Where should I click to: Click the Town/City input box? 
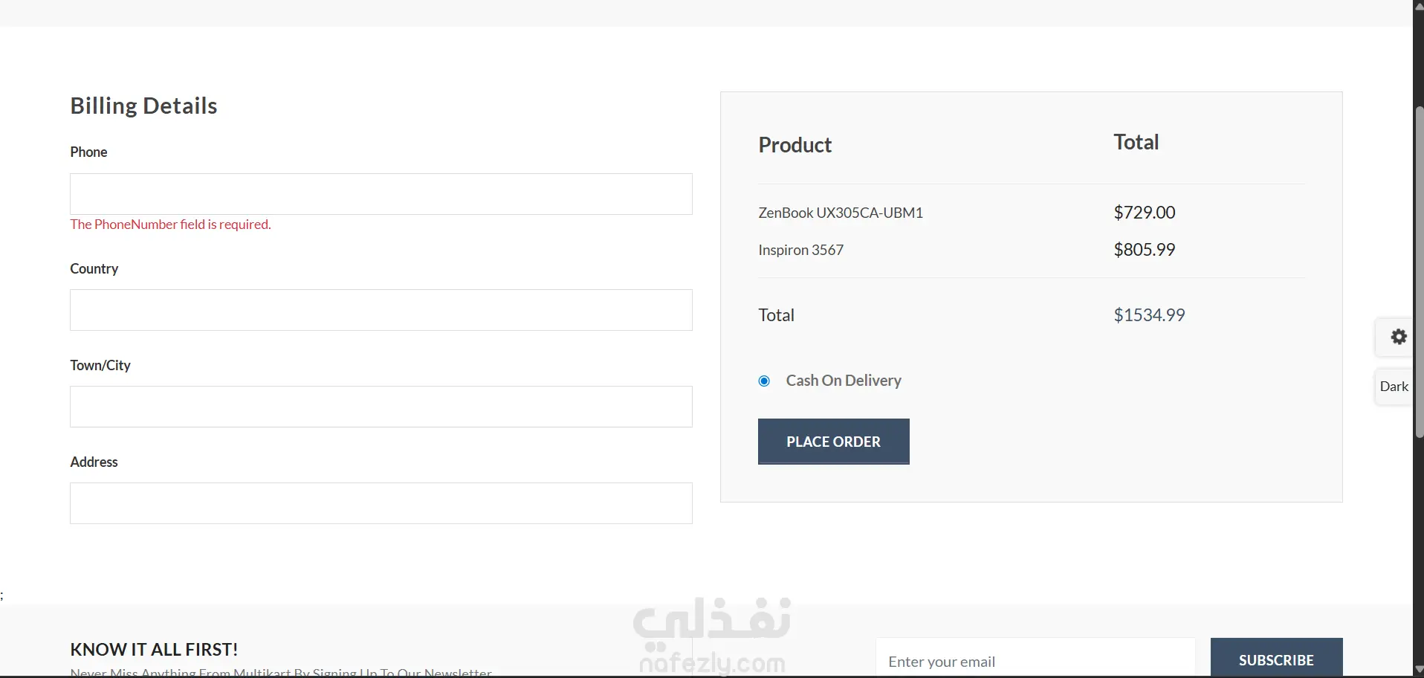pos(381,407)
